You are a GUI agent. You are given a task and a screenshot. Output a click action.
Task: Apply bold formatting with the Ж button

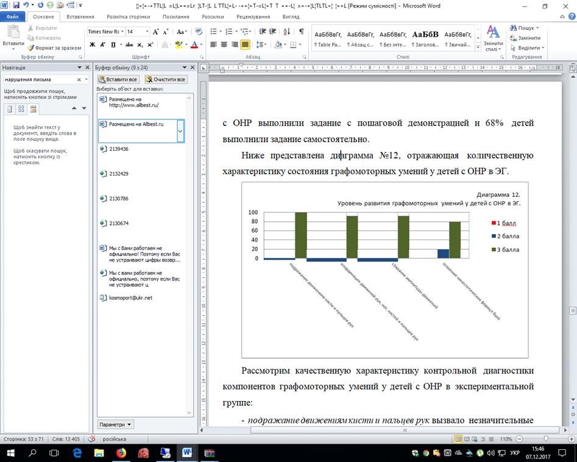[x=93, y=44]
